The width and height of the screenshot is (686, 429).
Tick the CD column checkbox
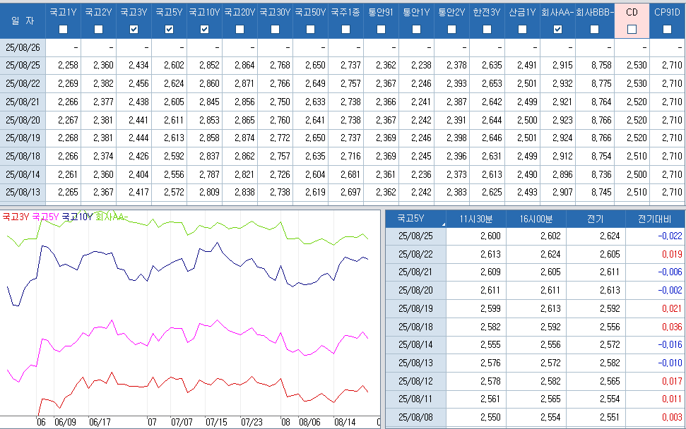632,29
